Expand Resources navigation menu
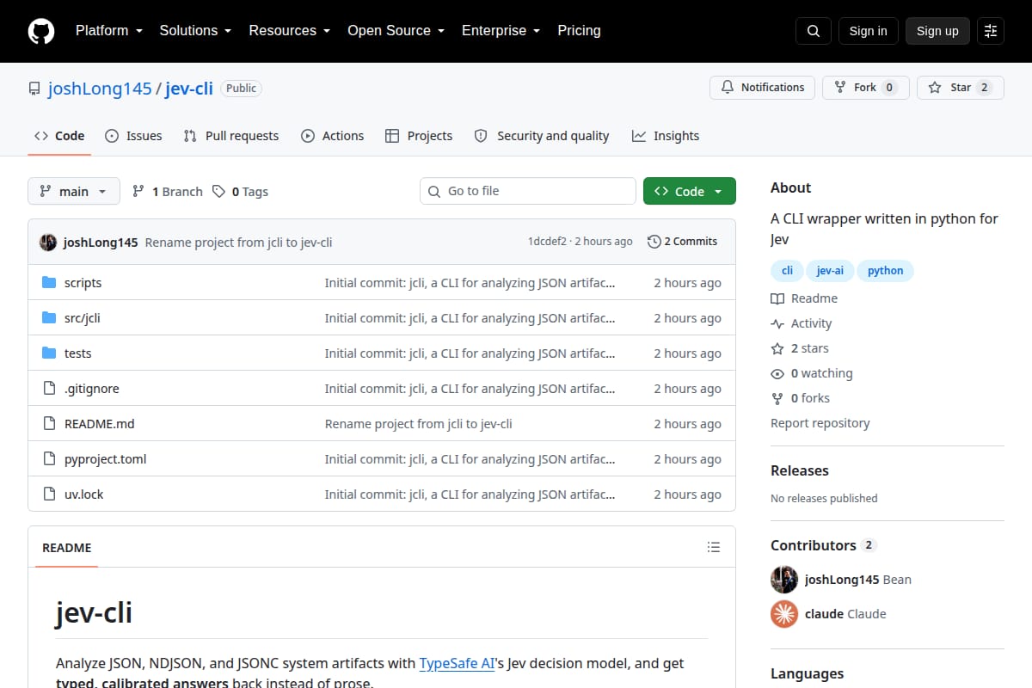 tap(289, 31)
